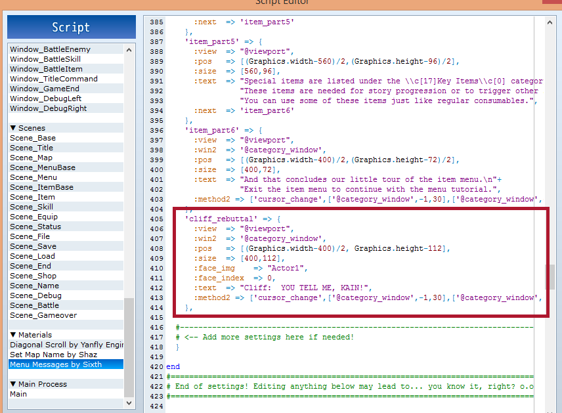The width and height of the screenshot is (562, 413).
Task: Open Scene_Menu in the script list
Action: point(66,177)
